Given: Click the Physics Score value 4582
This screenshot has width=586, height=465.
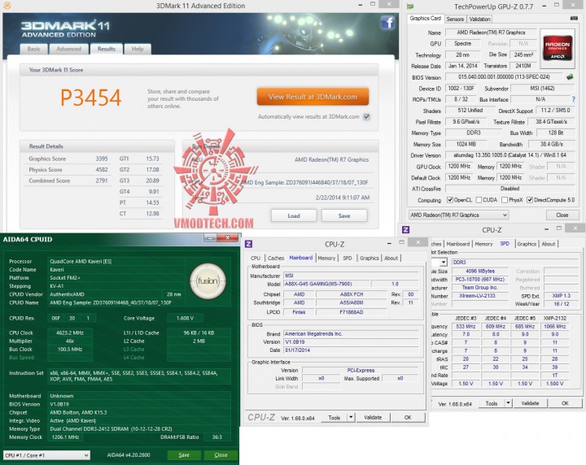Looking at the screenshot, I should [x=101, y=169].
